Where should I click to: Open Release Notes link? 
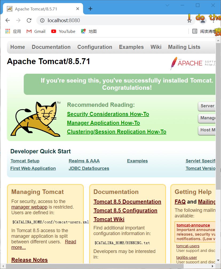29,260
